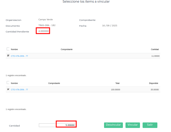
Task: Click the Comprobante header in the Cantidad table
Action: coord(67,49)
